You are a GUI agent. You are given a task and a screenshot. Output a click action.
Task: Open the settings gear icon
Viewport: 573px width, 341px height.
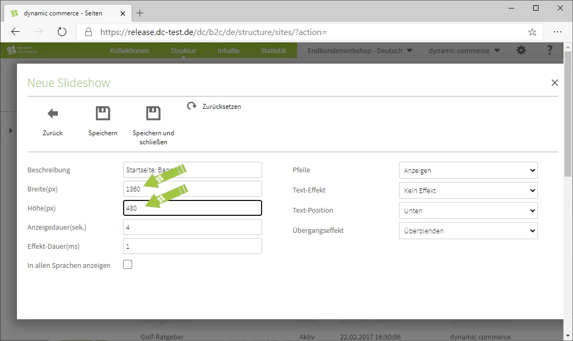pyautogui.click(x=521, y=50)
